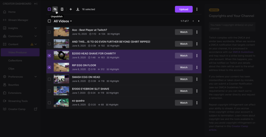Untick checkbox for RIP EGG ON FLOOR
Image resolution: width=266 pixels, height=137 pixels.
tap(49, 67)
